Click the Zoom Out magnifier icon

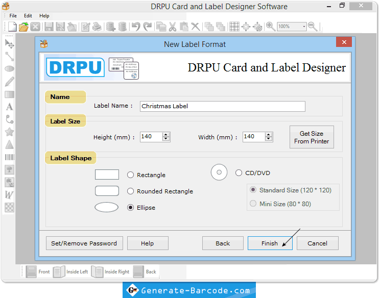click(313, 27)
